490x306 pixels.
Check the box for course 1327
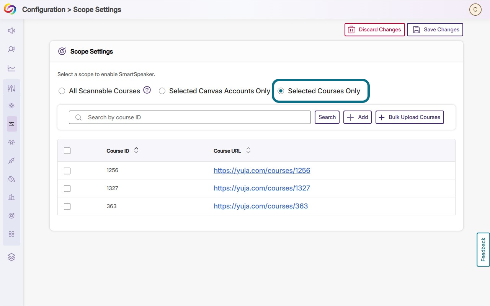click(x=67, y=189)
